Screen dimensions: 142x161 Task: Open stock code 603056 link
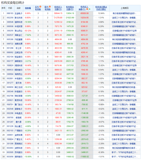pos(10,157)
